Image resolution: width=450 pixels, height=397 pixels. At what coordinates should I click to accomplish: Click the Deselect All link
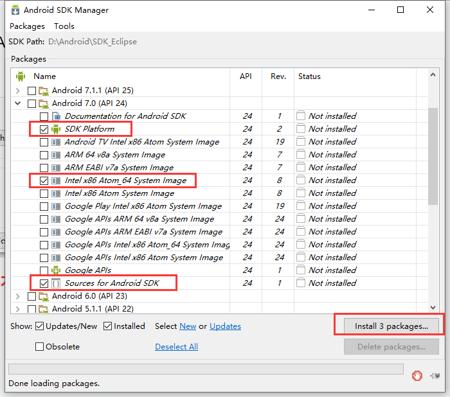tap(177, 347)
